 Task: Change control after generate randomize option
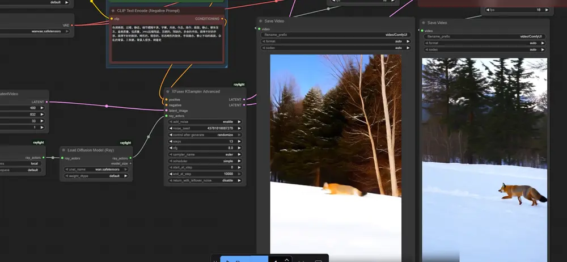(205, 134)
